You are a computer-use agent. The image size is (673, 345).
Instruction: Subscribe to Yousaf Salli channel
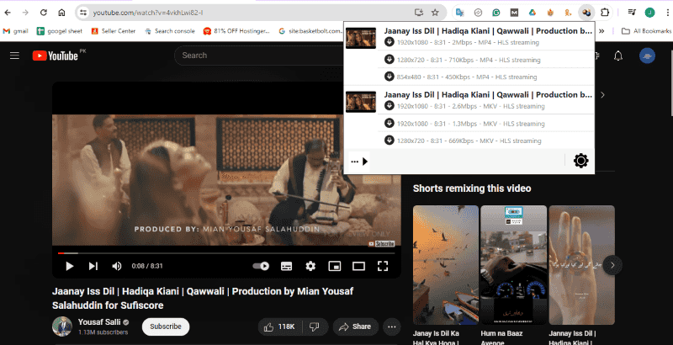click(165, 326)
